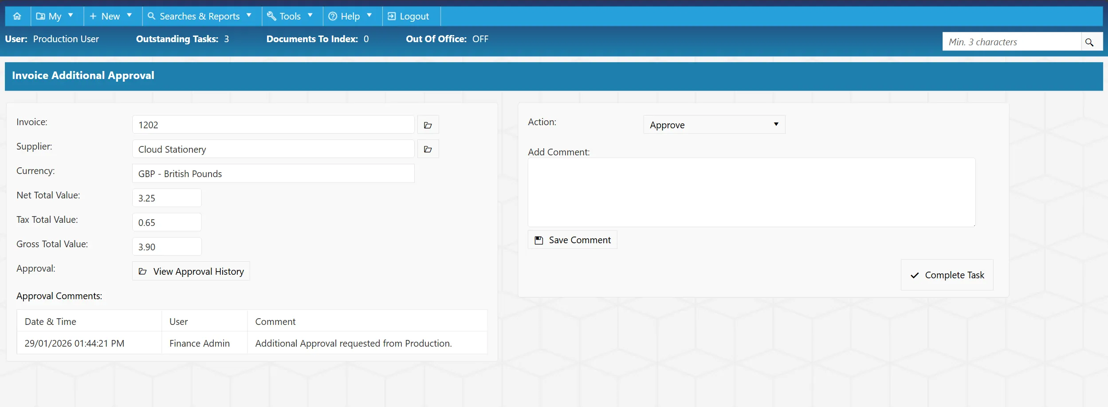Viewport: 1108px width, 407px height.
Task: Click the Production User label
Action: tap(66, 39)
